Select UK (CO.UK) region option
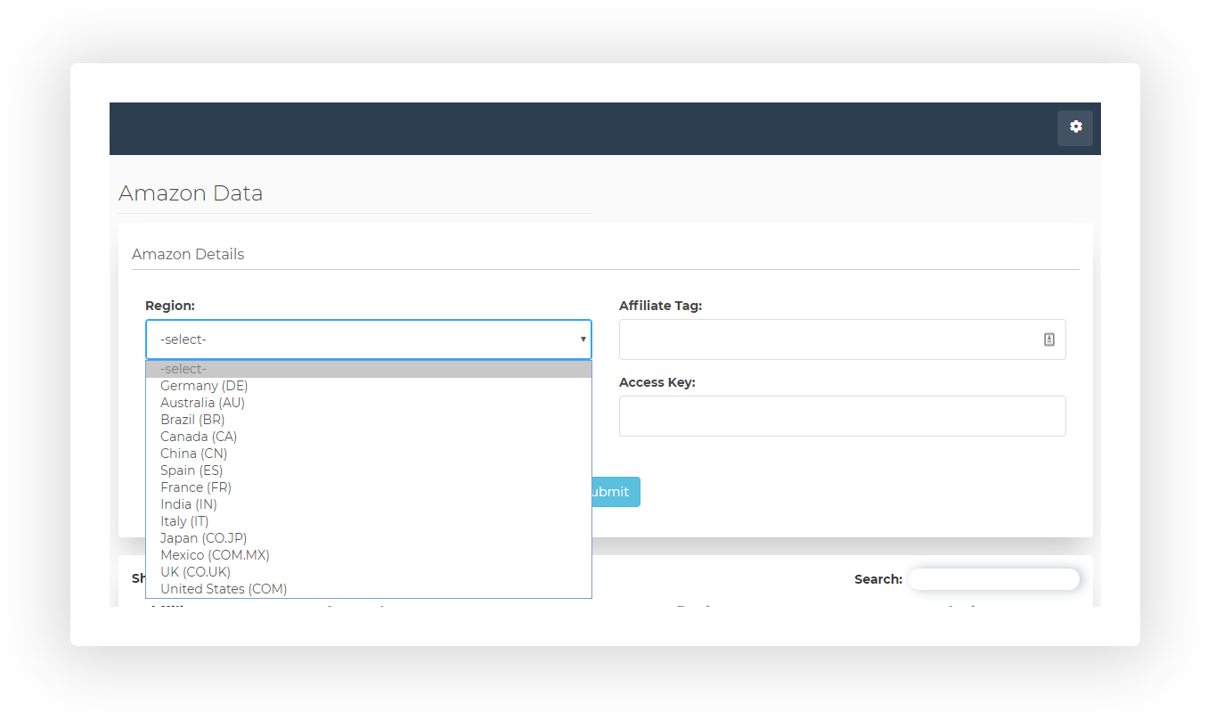The image size is (1207, 720). (195, 572)
